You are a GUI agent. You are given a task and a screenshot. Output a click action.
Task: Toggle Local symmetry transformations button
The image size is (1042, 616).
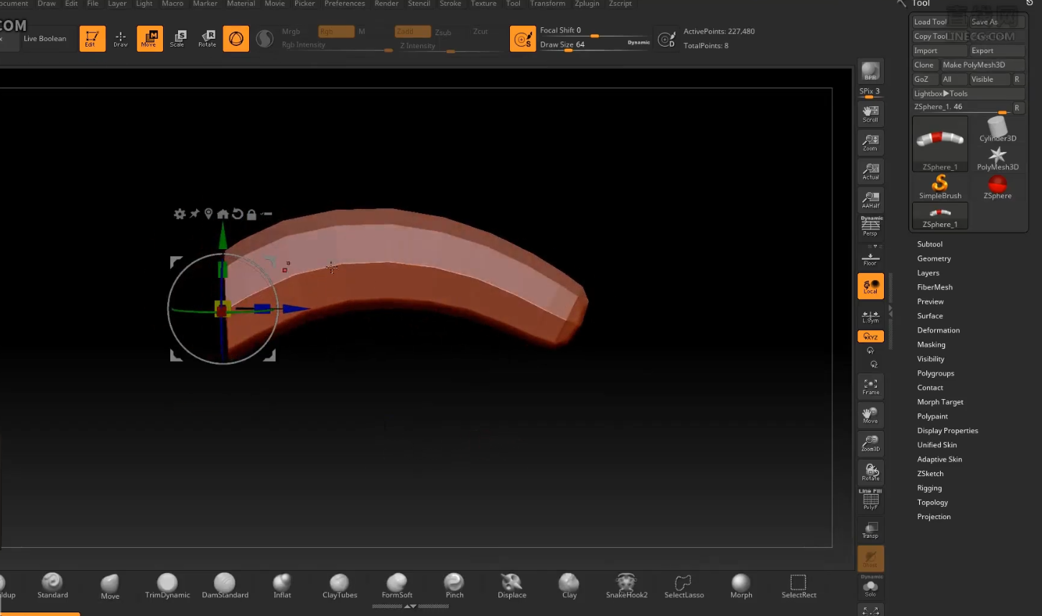(870, 286)
